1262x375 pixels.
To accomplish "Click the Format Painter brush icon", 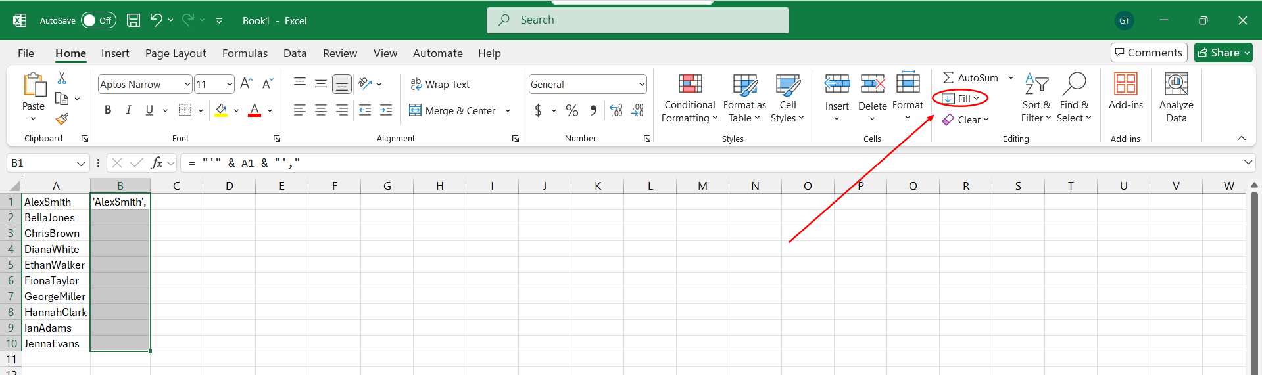I will (62, 119).
